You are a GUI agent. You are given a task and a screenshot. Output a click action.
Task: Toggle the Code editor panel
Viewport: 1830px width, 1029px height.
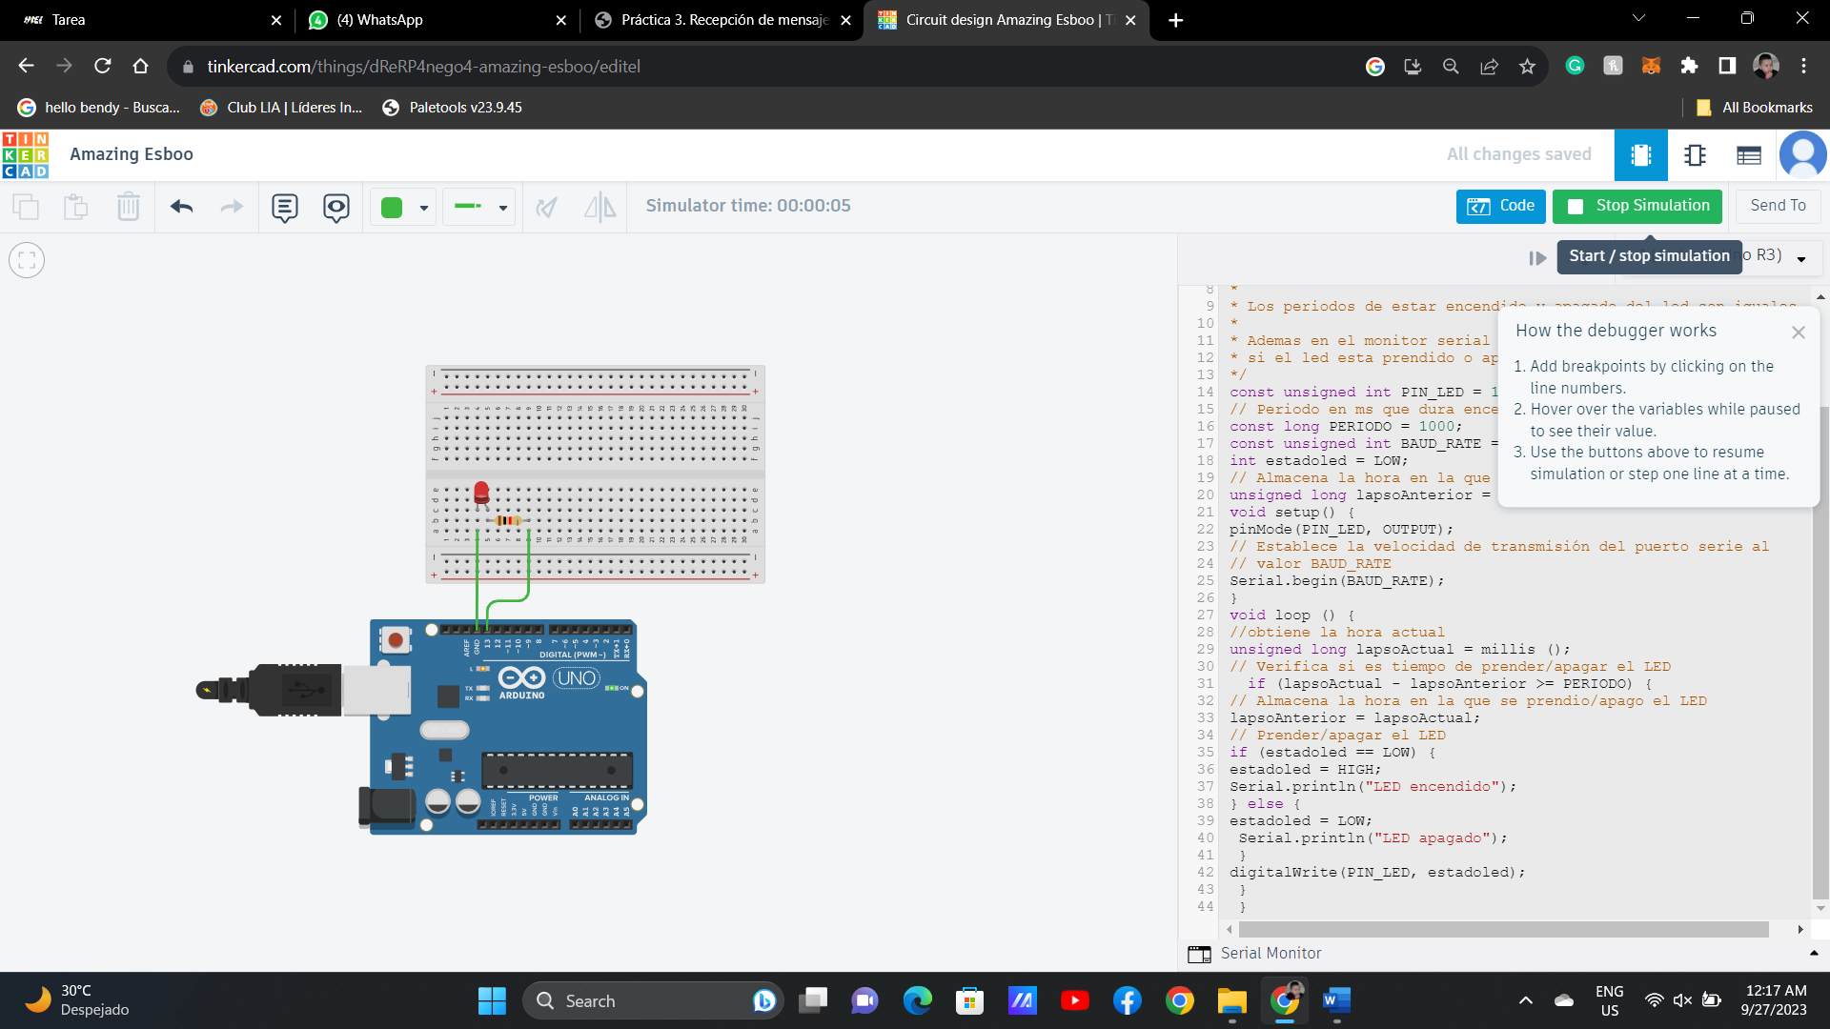[1500, 206]
